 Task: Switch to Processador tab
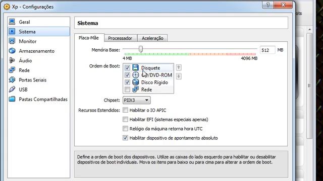(x=120, y=38)
